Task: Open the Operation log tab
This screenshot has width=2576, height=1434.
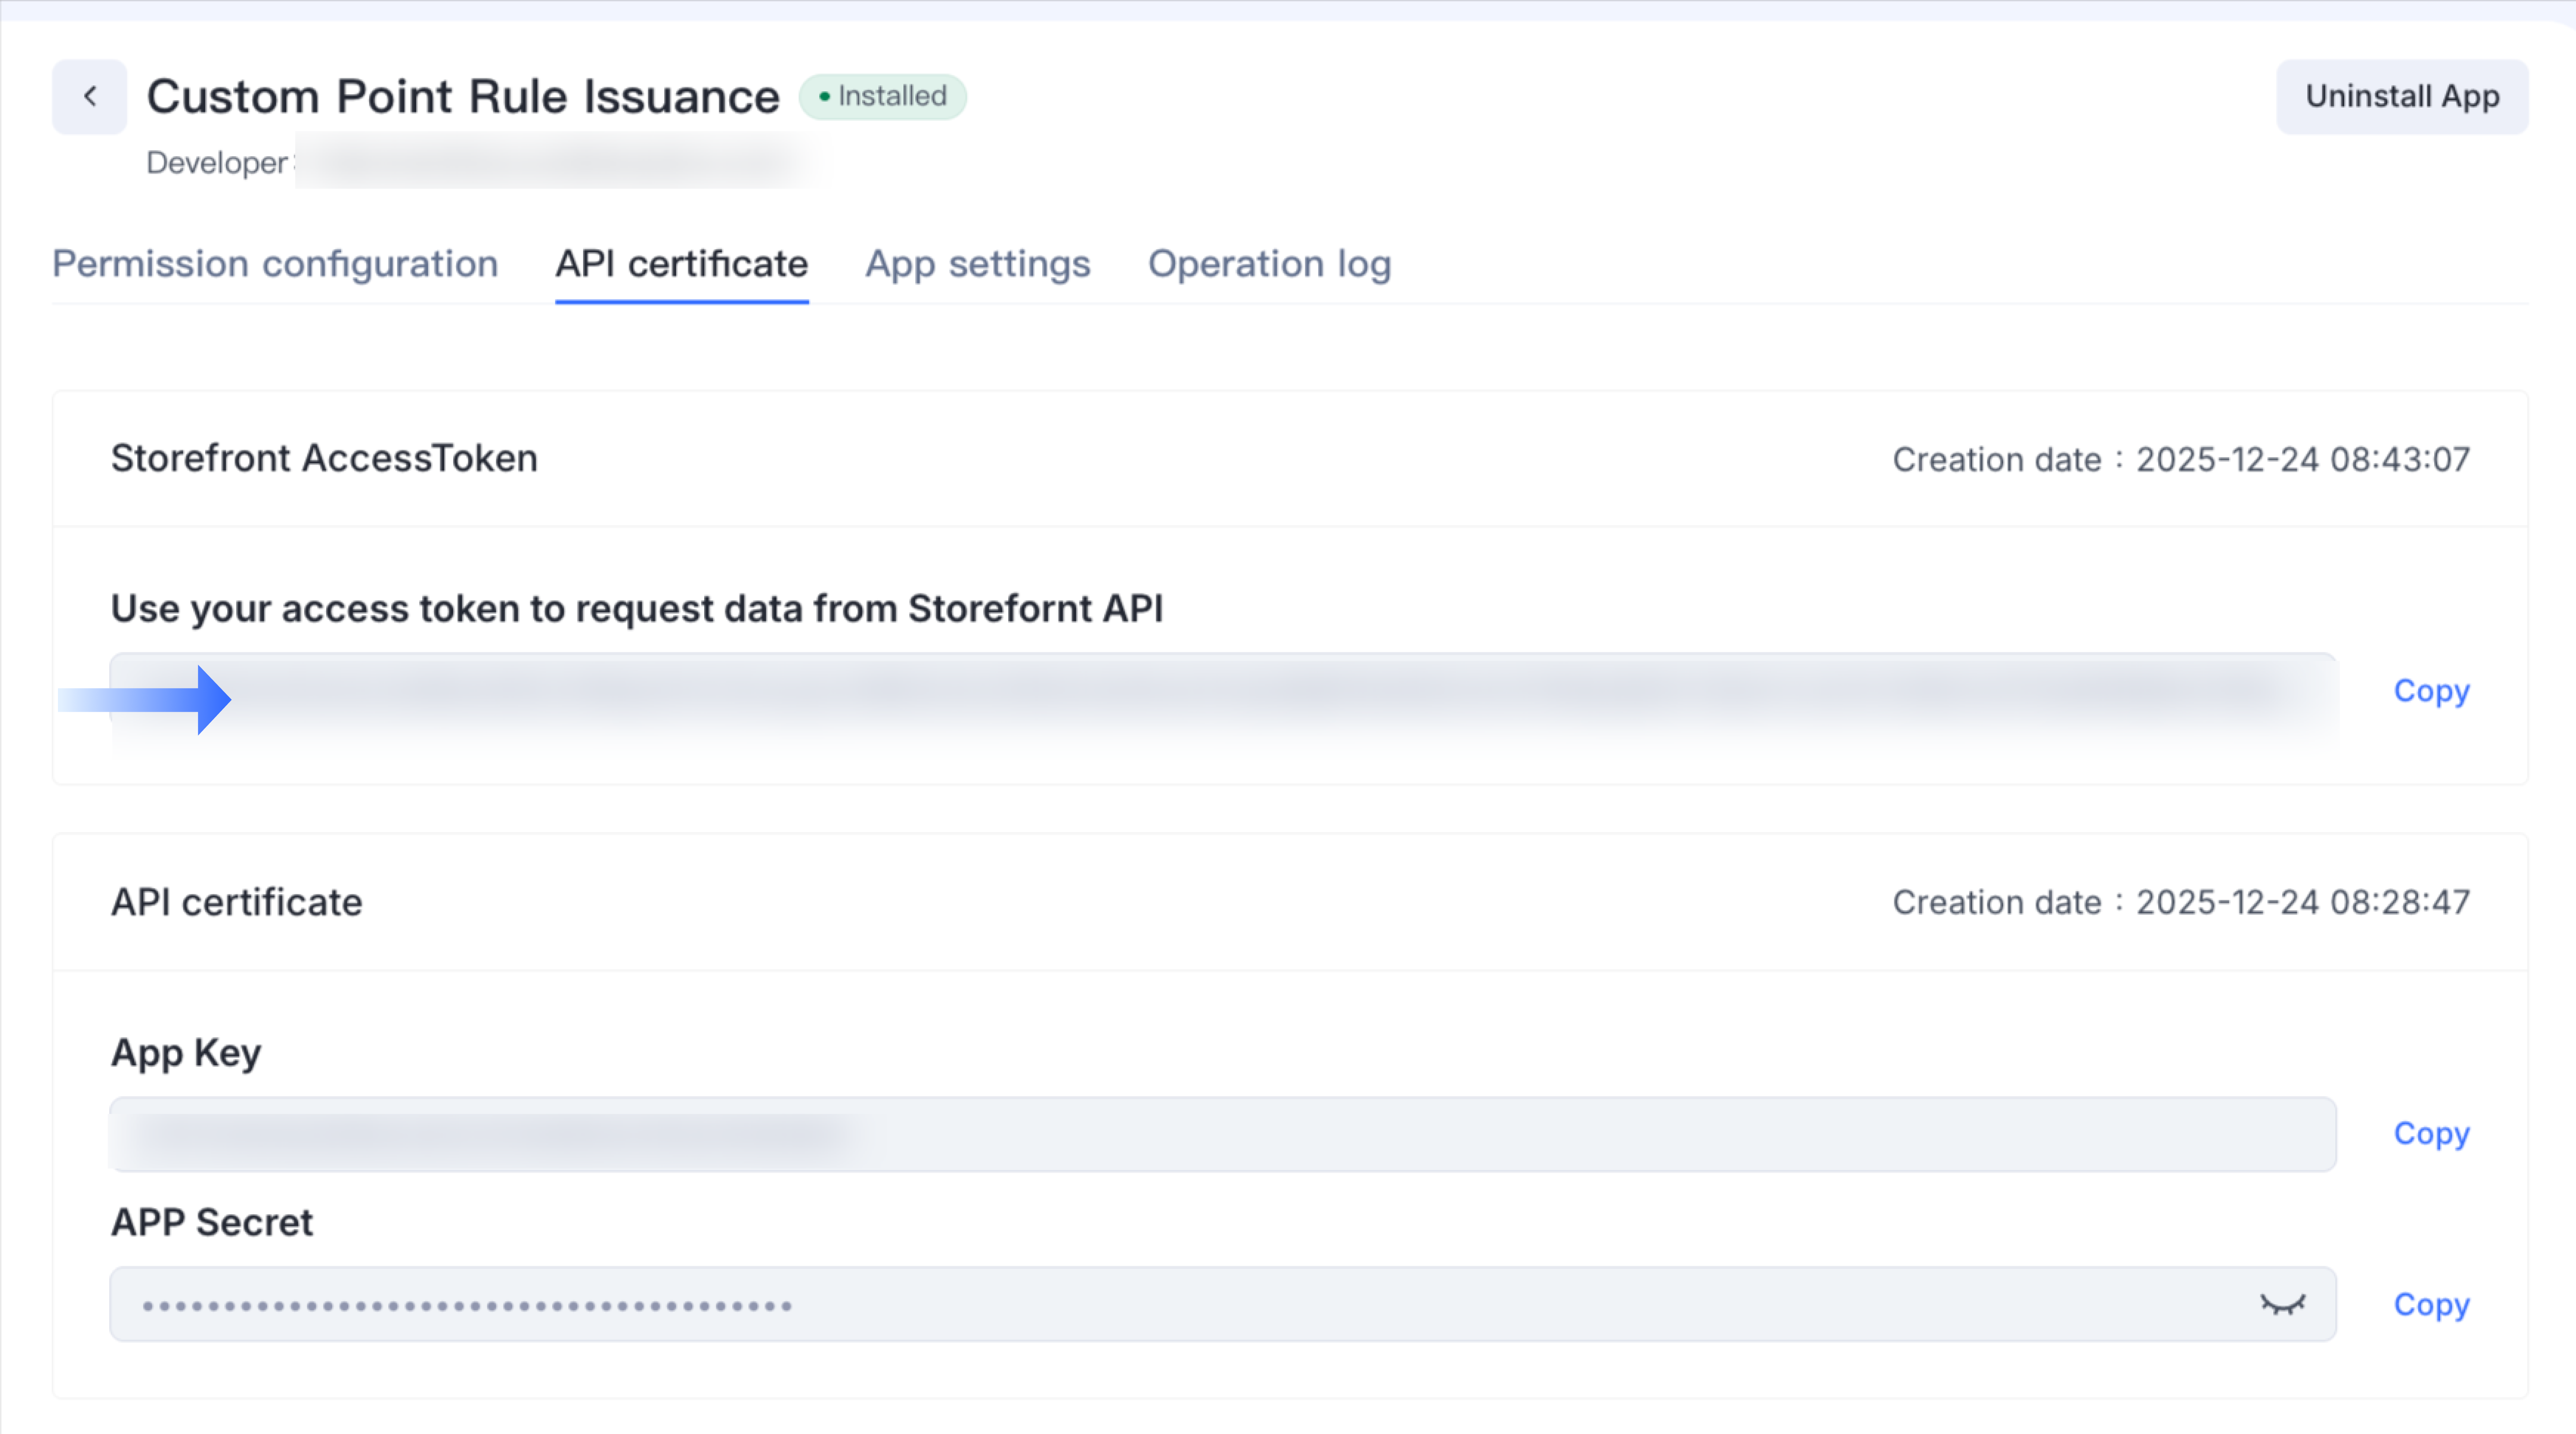Action: point(1269,264)
